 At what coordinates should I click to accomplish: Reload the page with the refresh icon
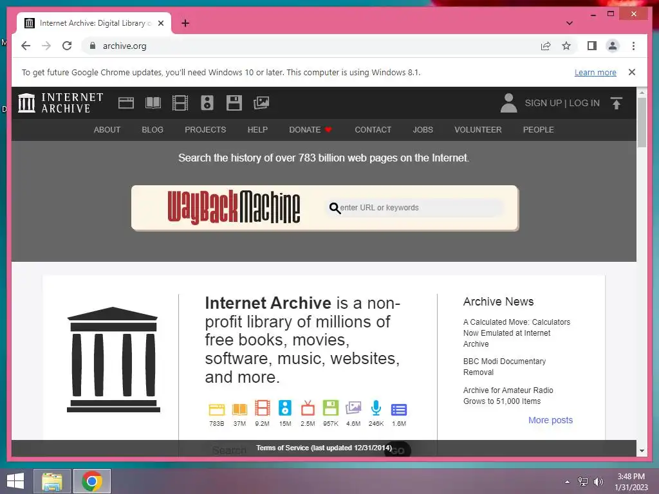67,46
